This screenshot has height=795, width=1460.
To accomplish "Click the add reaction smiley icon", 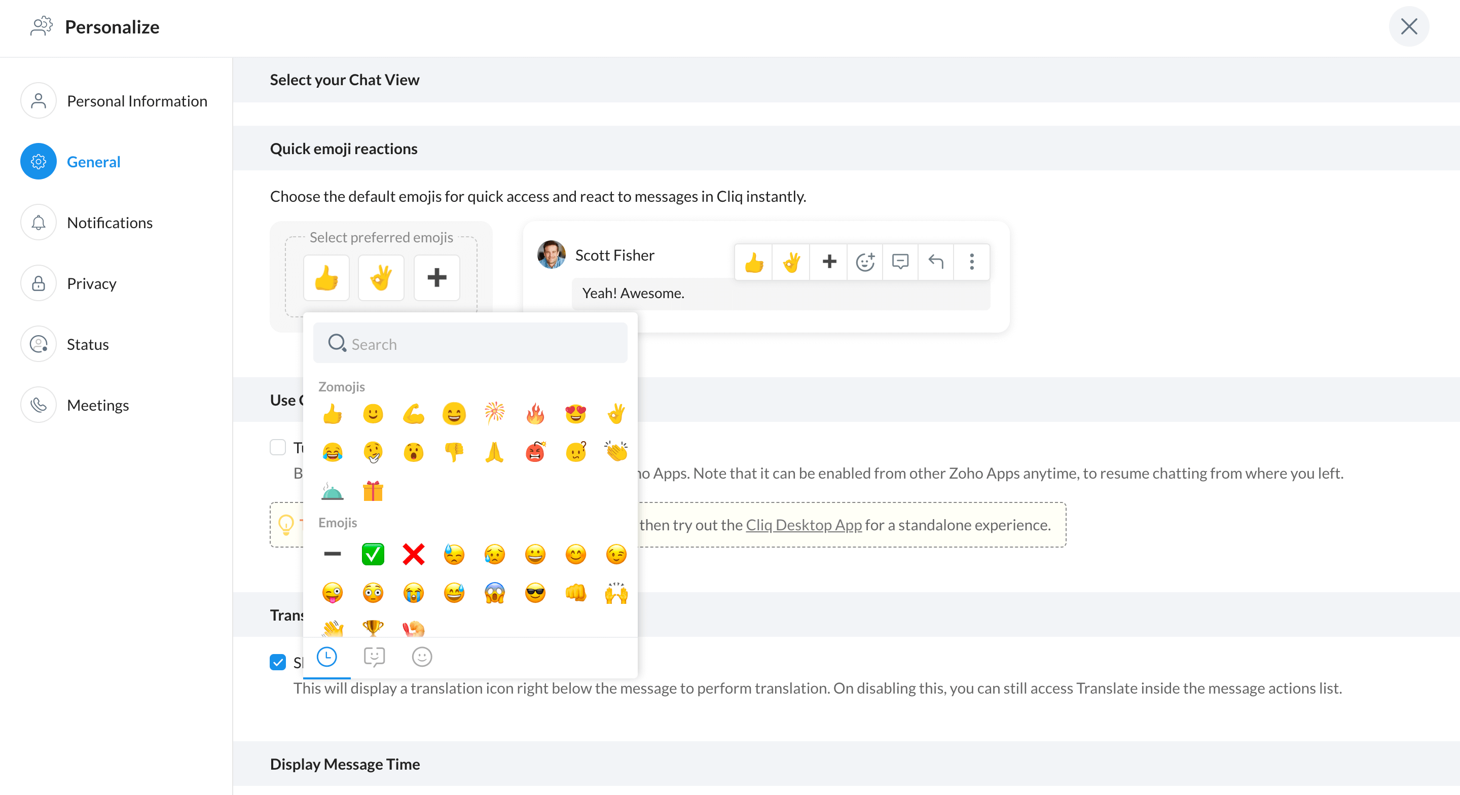I will (x=865, y=262).
